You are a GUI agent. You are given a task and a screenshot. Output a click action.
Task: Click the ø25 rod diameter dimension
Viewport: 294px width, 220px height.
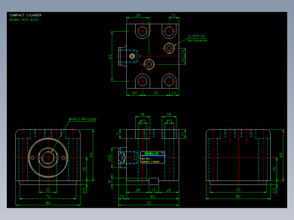pyautogui.click(x=110, y=157)
